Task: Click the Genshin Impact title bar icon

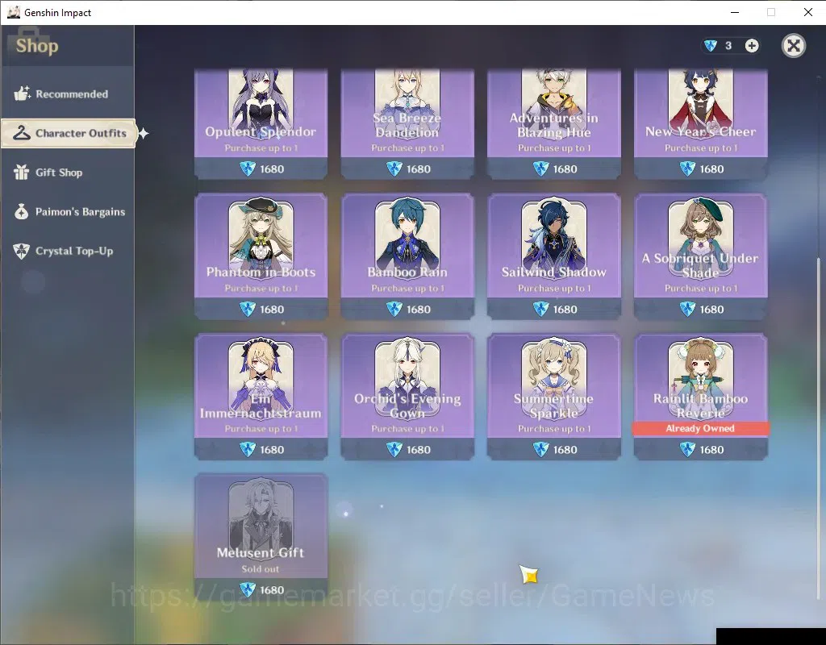Action: [x=13, y=12]
